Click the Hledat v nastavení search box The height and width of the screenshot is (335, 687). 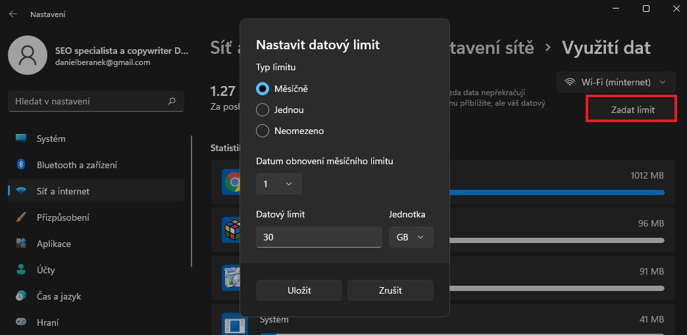pos(96,101)
